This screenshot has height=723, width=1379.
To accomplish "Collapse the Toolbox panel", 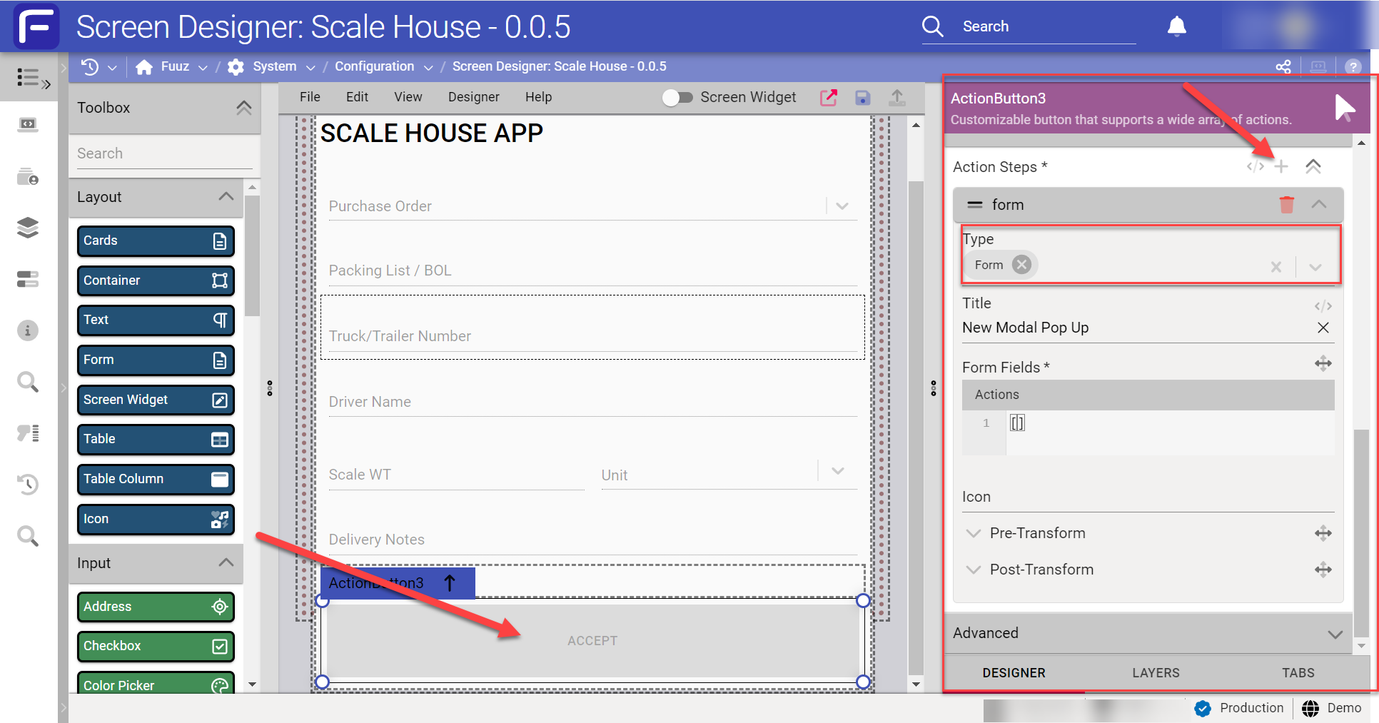I will pos(244,108).
